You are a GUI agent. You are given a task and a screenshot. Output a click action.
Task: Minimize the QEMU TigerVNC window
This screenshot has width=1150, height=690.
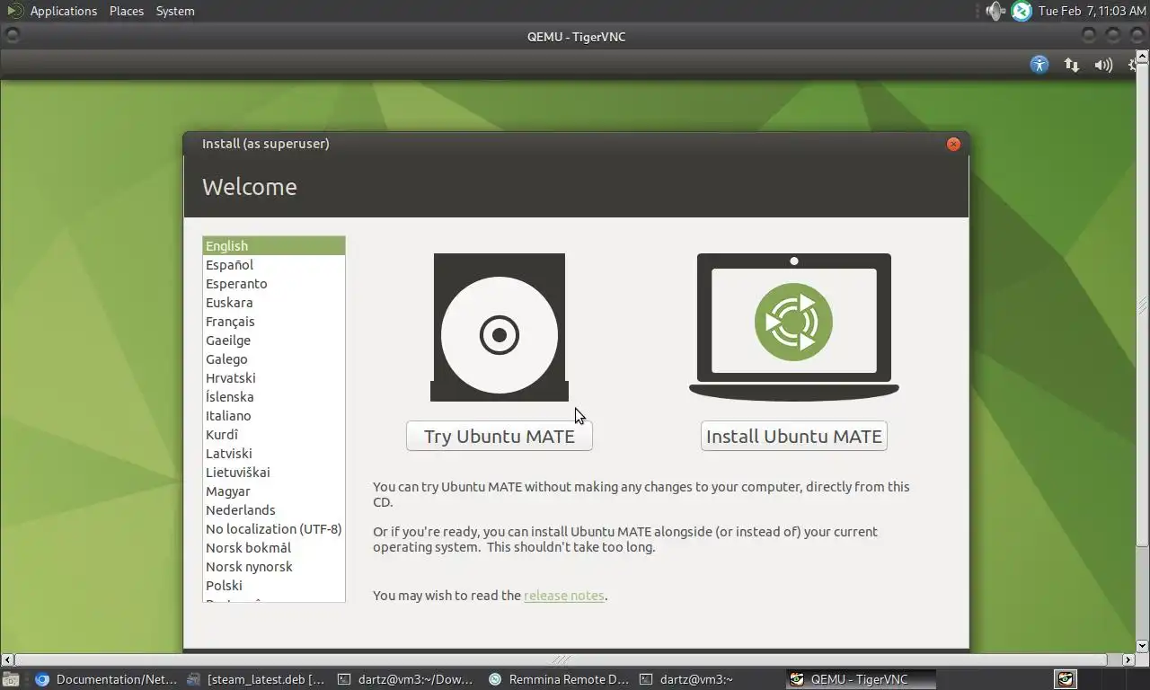pyautogui.click(x=1089, y=36)
